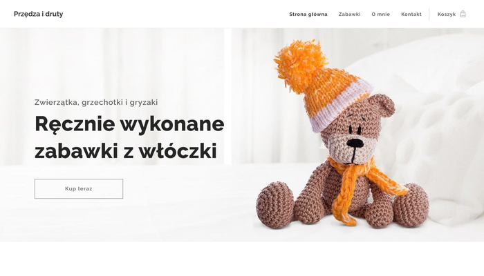Viewport: 484px width, 276px height.
Task: Open the Zabawki menu item
Action: point(349,14)
